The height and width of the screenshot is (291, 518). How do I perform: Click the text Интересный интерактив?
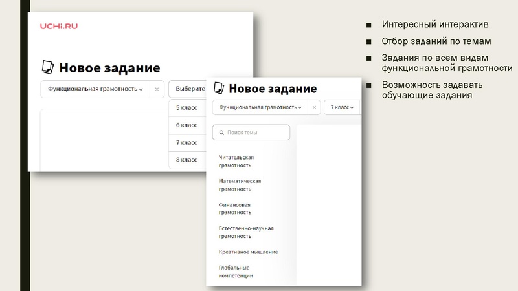(x=435, y=24)
